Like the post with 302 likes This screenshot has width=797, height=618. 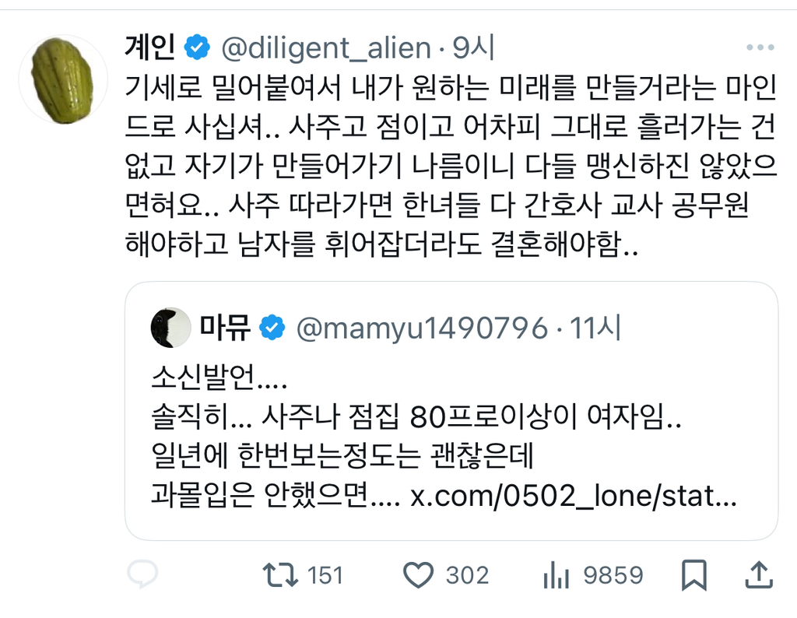(420, 575)
